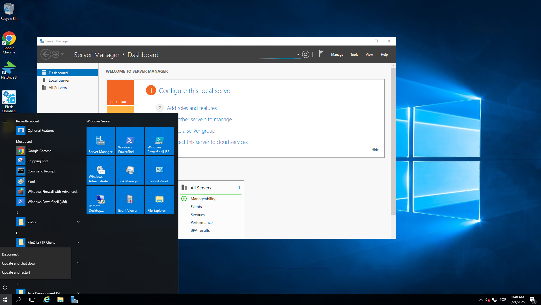Open Optional Features from Recently added
This screenshot has width=541, height=305.
pyautogui.click(x=48, y=131)
